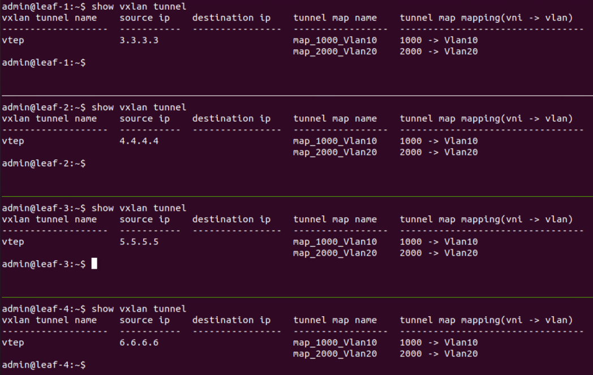Select source ip 3.3.3.3 in leaf-1 pane

click(139, 41)
